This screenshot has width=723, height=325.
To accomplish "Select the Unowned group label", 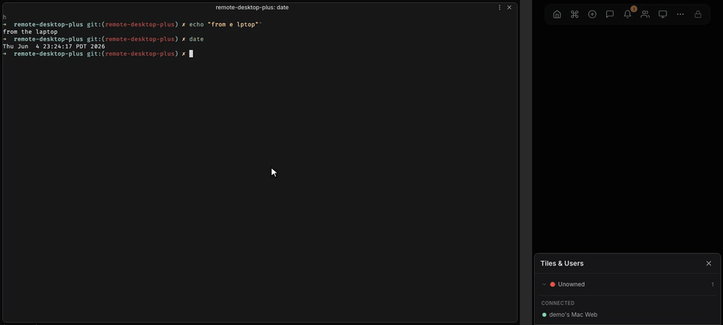I will (572, 284).
